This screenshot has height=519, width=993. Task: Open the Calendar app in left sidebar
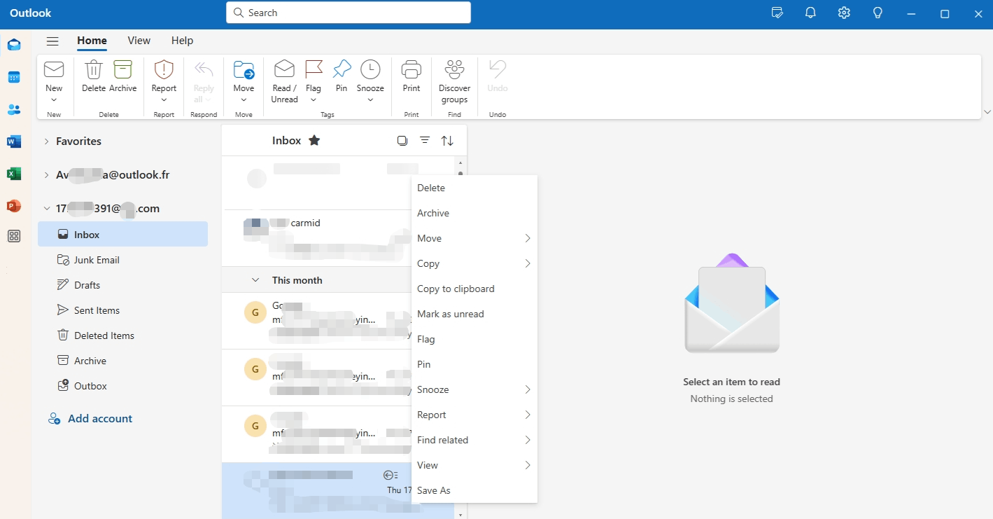pyautogui.click(x=14, y=77)
